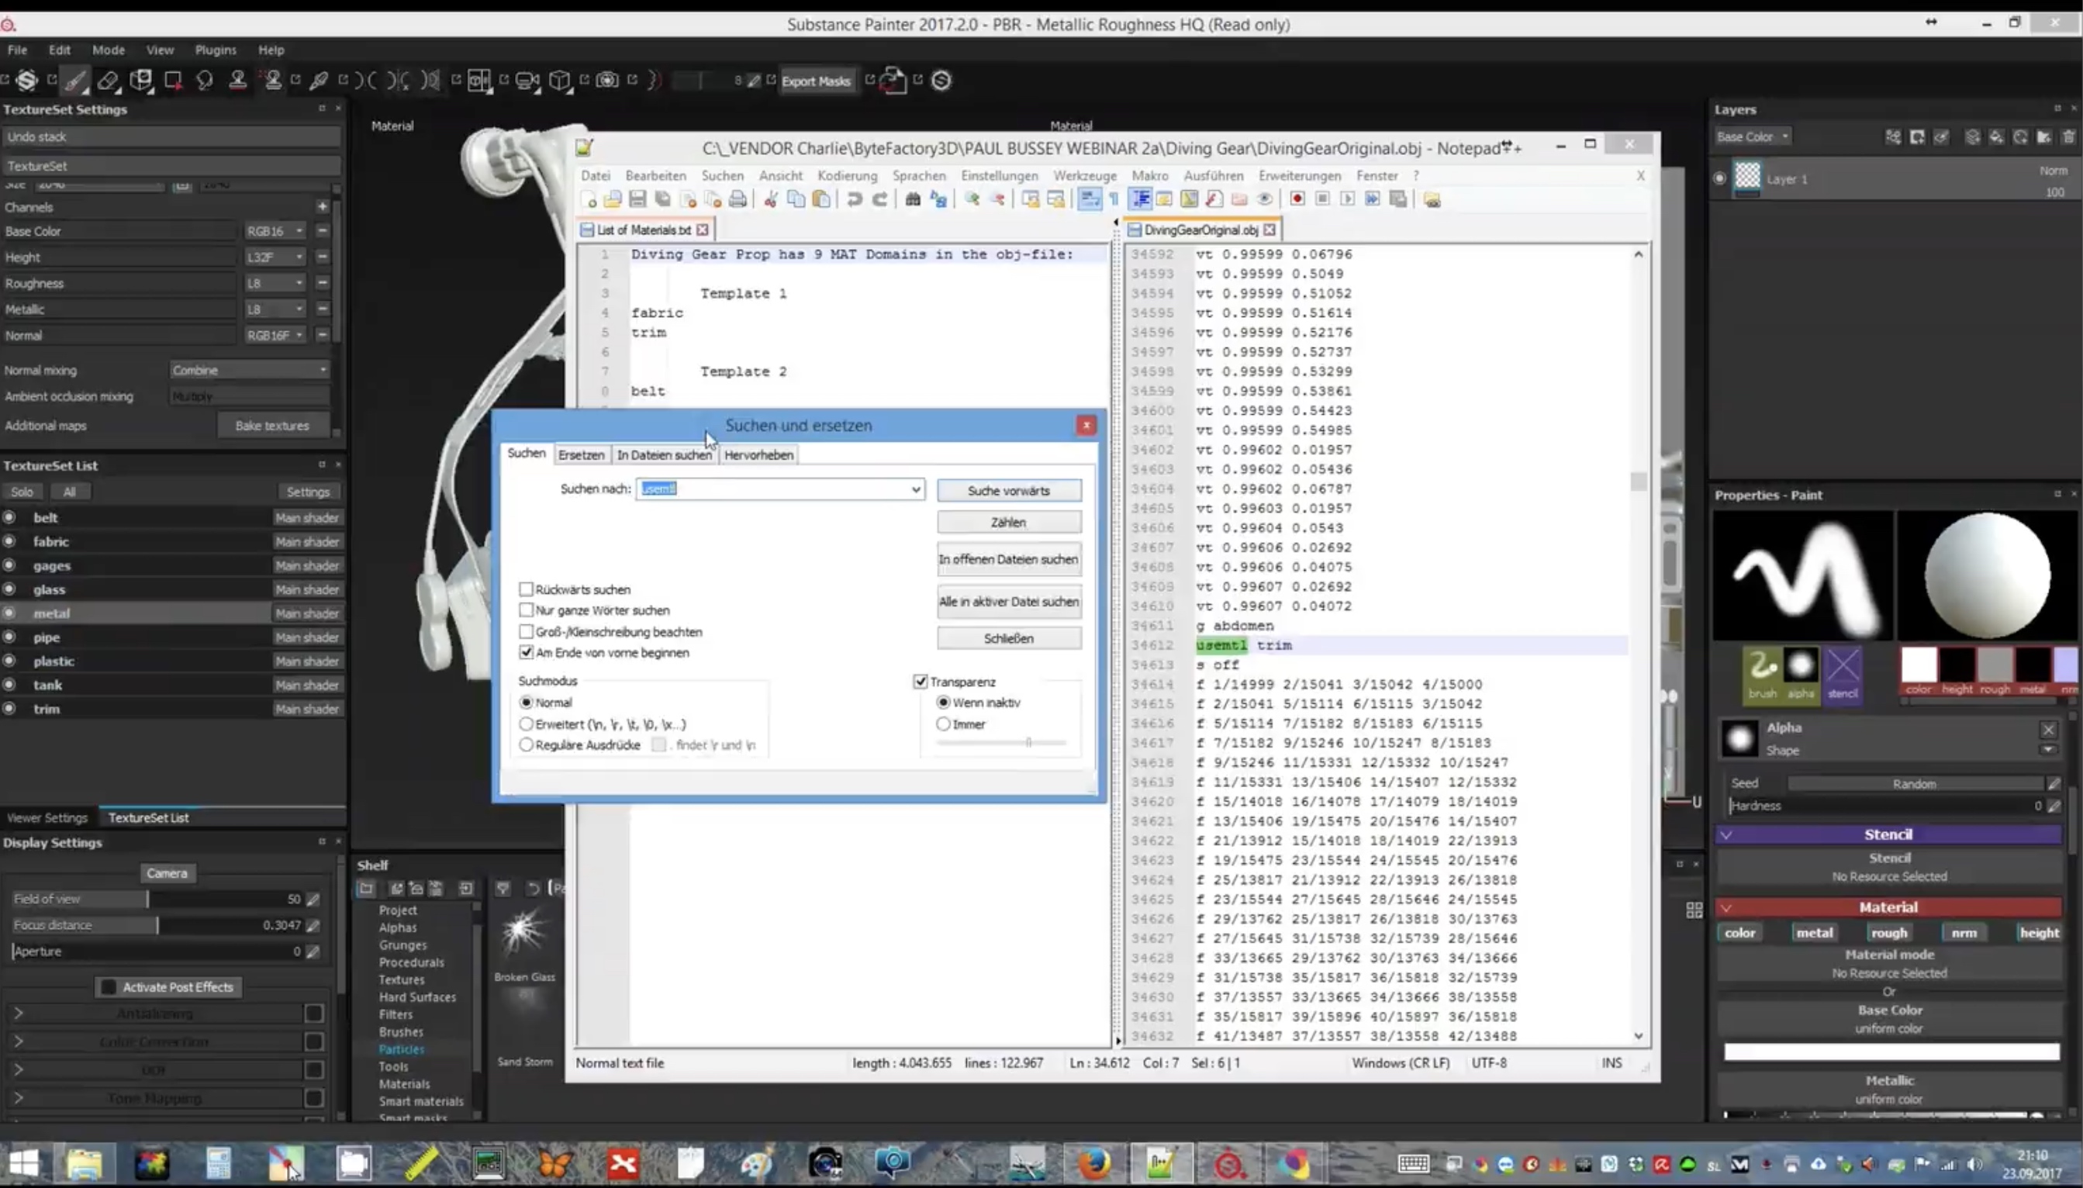Select the Eraser tool in Substance Painter
The height and width of the screenshot is (1188, 2083).
pyautogui.click(x=108, y=80)
